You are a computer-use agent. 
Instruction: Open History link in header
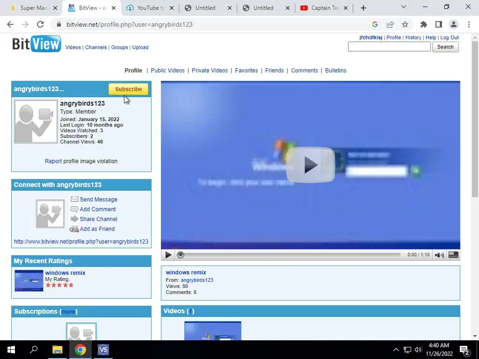tap(414, 37)
